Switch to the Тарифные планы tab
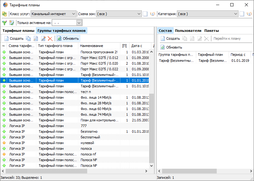The height and width of the screenshot is (181, 254). (x=18, y=31)
